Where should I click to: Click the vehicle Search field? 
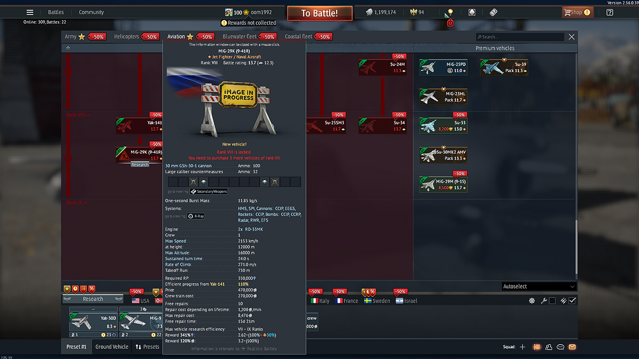pos(520,36)
